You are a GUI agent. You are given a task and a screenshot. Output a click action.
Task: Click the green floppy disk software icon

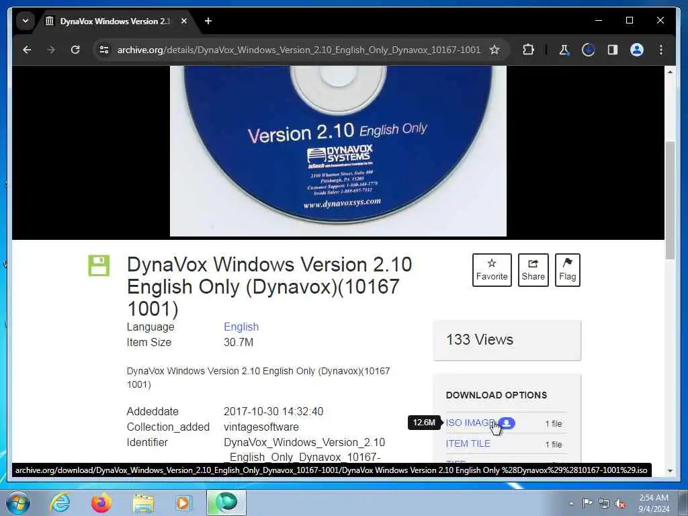(99, 265)
